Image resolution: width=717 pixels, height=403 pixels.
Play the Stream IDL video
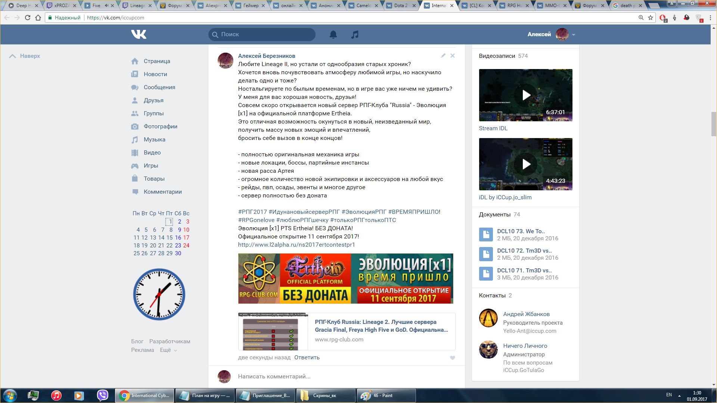(525, 95)
